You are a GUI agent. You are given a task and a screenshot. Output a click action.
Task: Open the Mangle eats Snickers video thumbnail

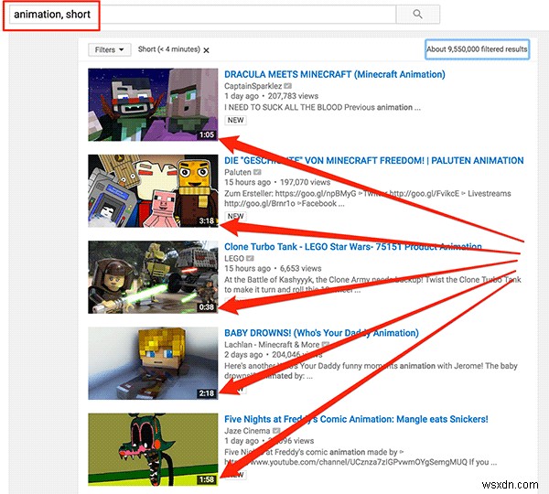click(153, 449)
